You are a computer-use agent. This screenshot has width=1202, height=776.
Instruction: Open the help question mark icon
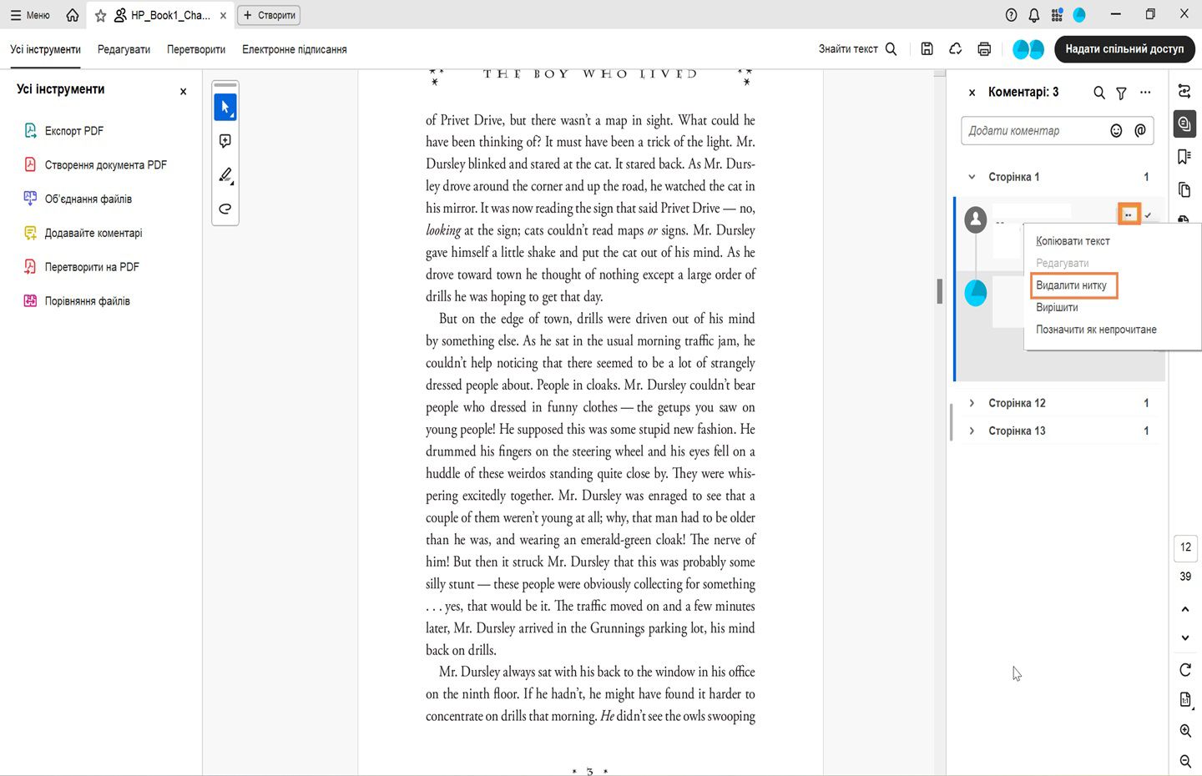click(x=1011, y=15)
